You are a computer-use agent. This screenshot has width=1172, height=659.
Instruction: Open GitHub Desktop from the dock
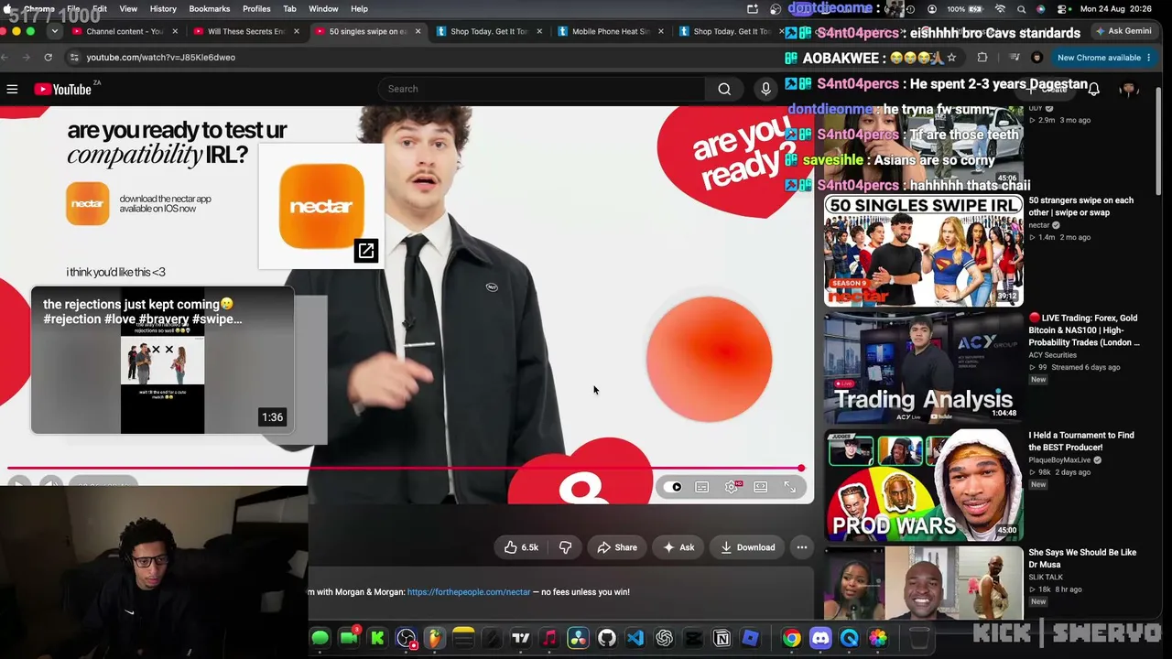tap(607, 638)
